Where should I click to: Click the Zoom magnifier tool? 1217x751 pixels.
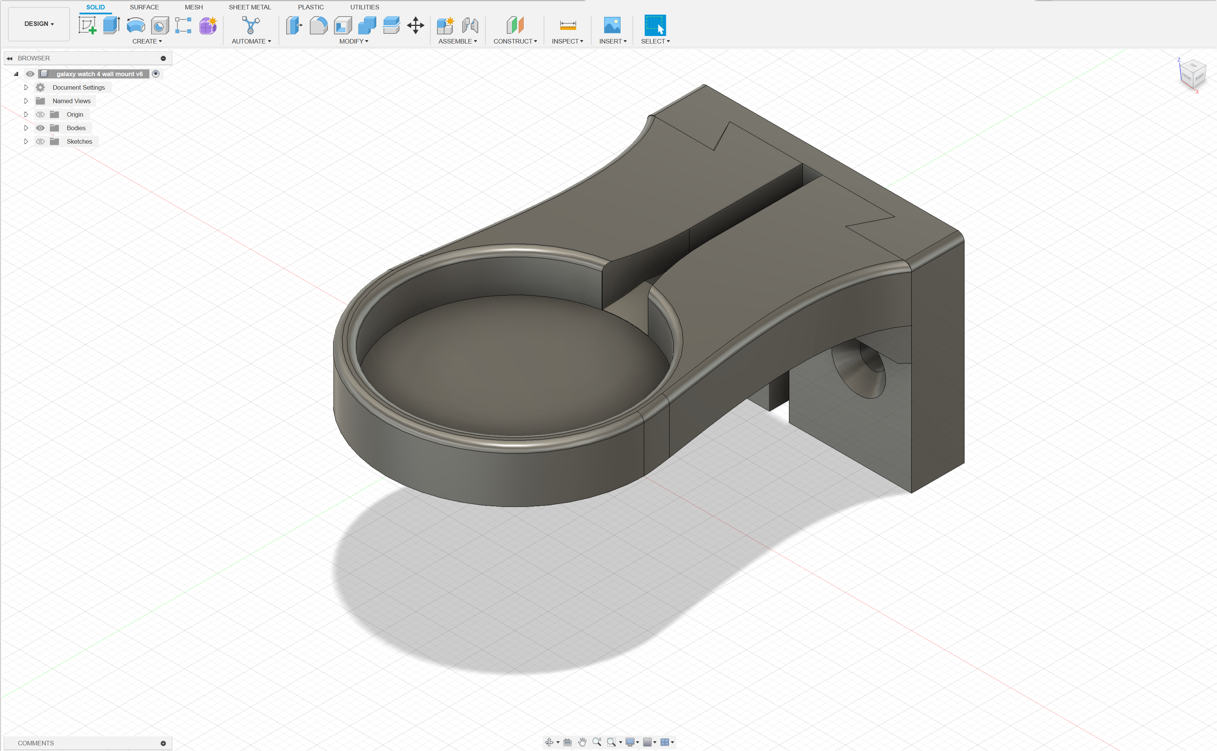point(596,742)
